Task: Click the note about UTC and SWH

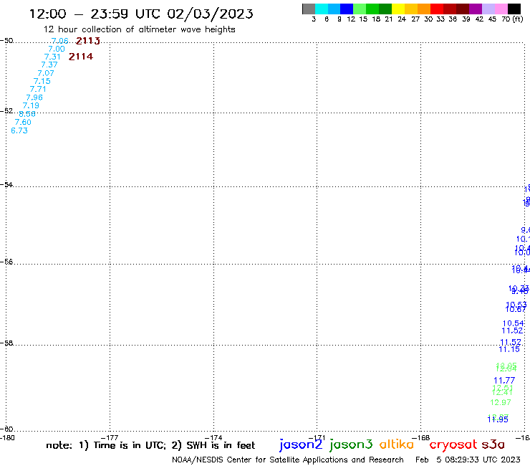Action: (x=150, y=445)
